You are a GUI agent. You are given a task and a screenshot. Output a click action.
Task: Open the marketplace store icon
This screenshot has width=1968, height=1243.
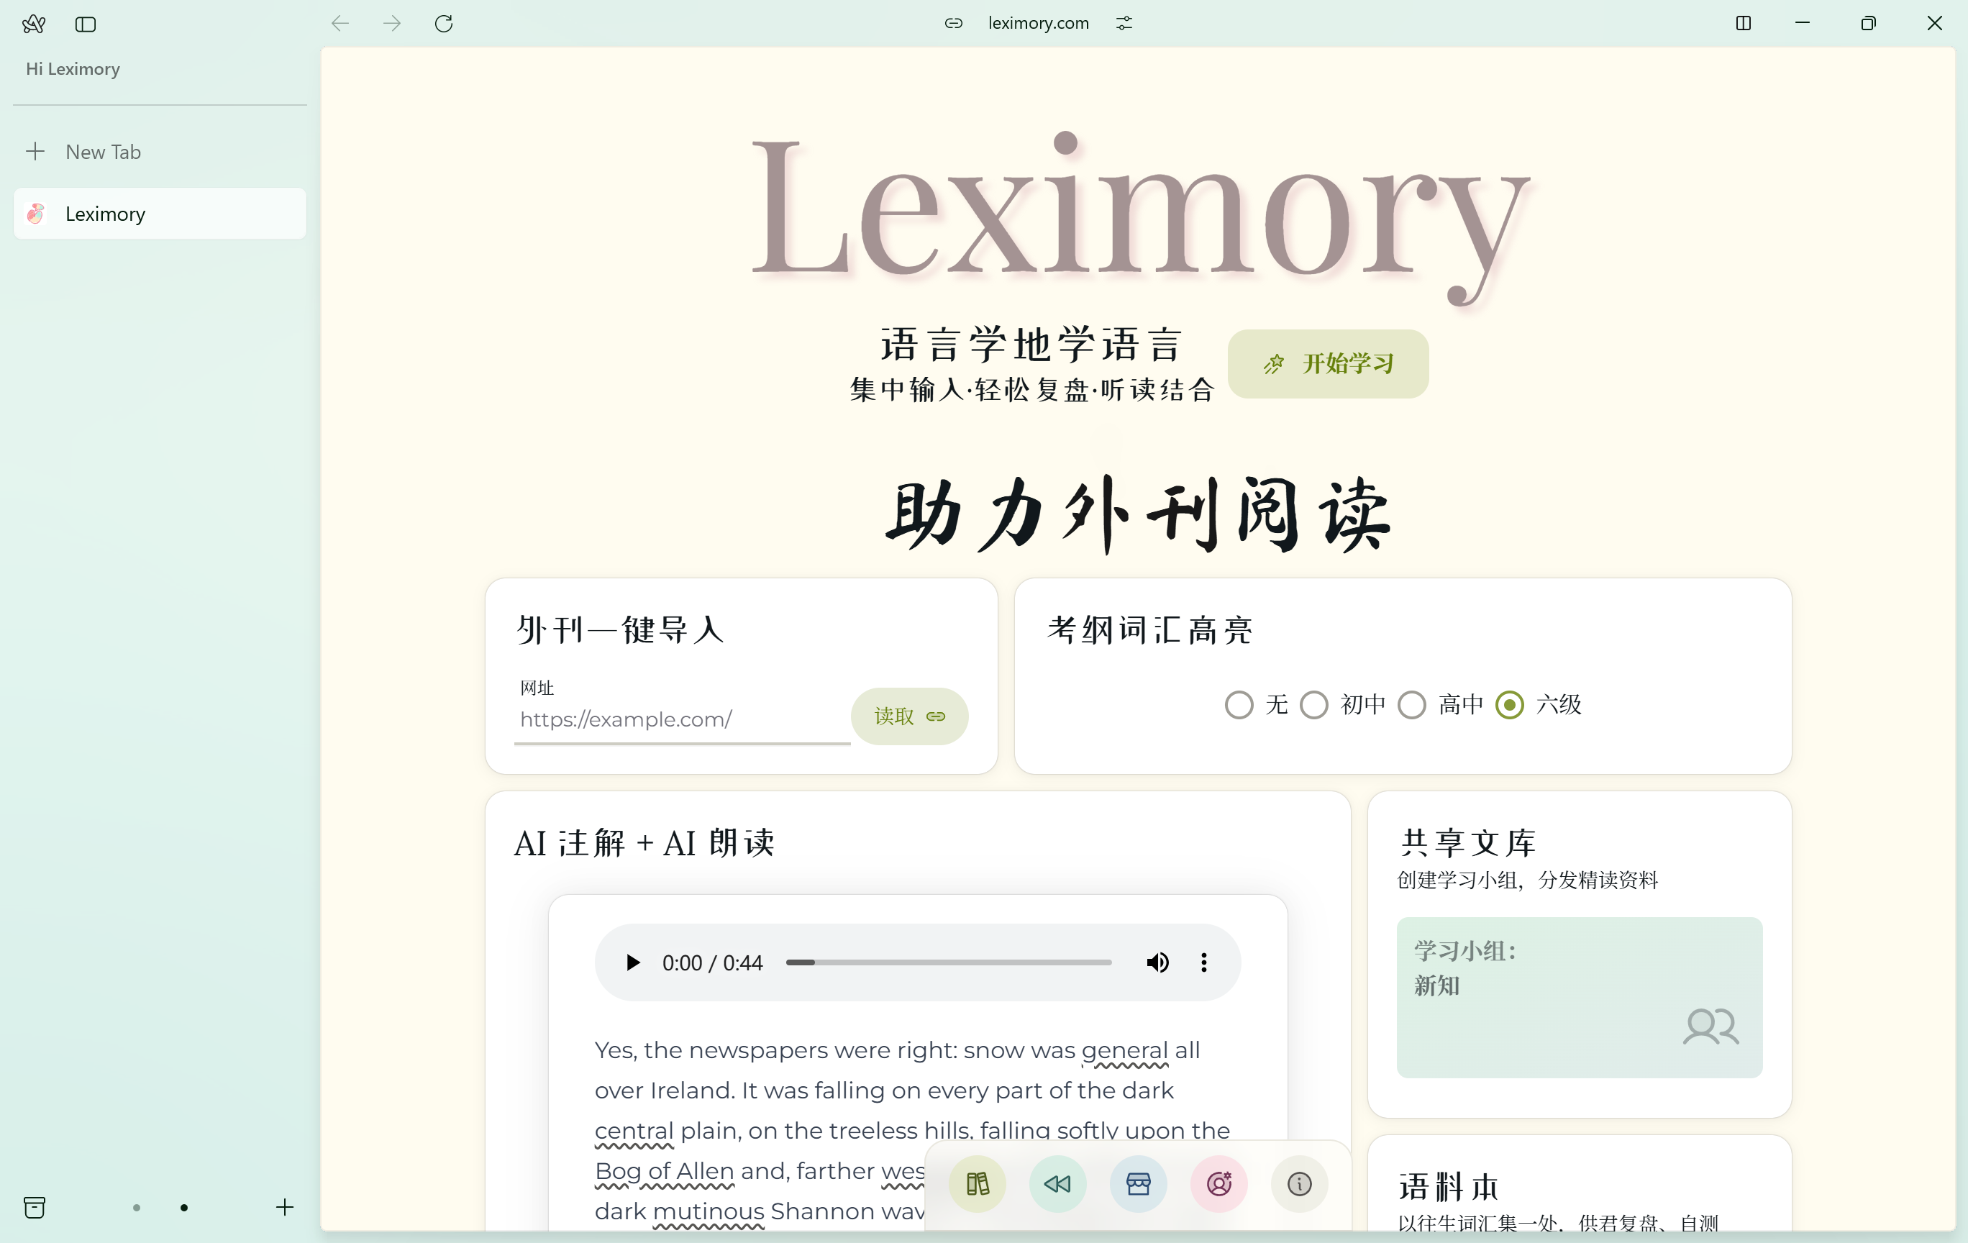click(x=1139, y=1183)
